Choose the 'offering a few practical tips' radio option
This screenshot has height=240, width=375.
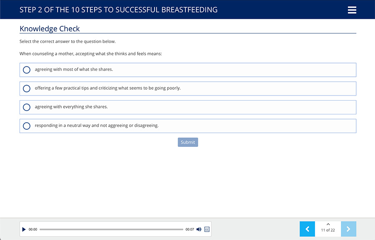(27, 88)
